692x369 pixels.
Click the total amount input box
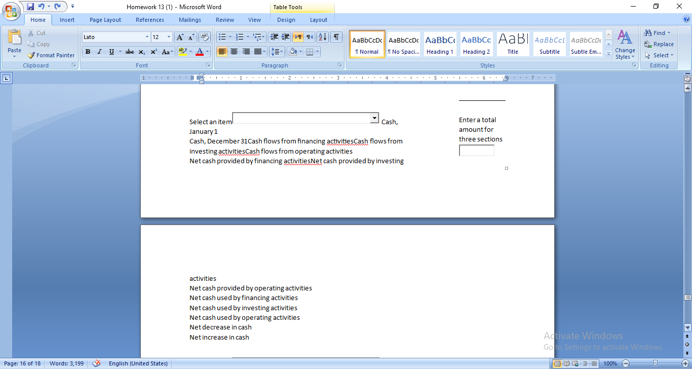pos(476,150)
